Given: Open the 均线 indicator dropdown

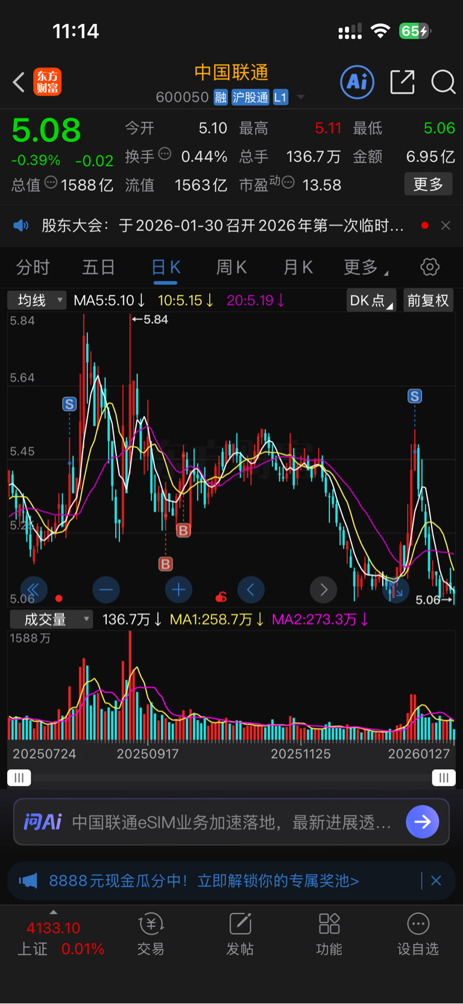Looking at the screenshot, I should (x=37, y=300).
